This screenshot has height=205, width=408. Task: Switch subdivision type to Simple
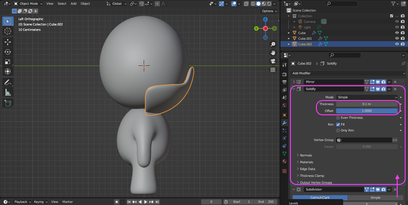(x=375, y=198)
